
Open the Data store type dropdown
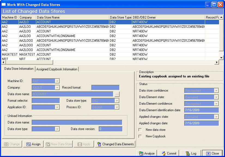[x=117, y=101]
